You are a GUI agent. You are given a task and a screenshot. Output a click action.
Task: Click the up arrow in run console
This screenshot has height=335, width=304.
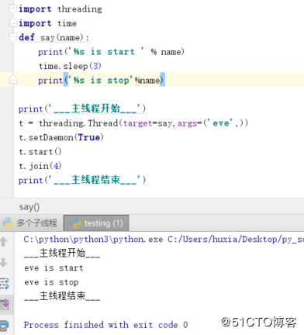[x=4, y=242]
